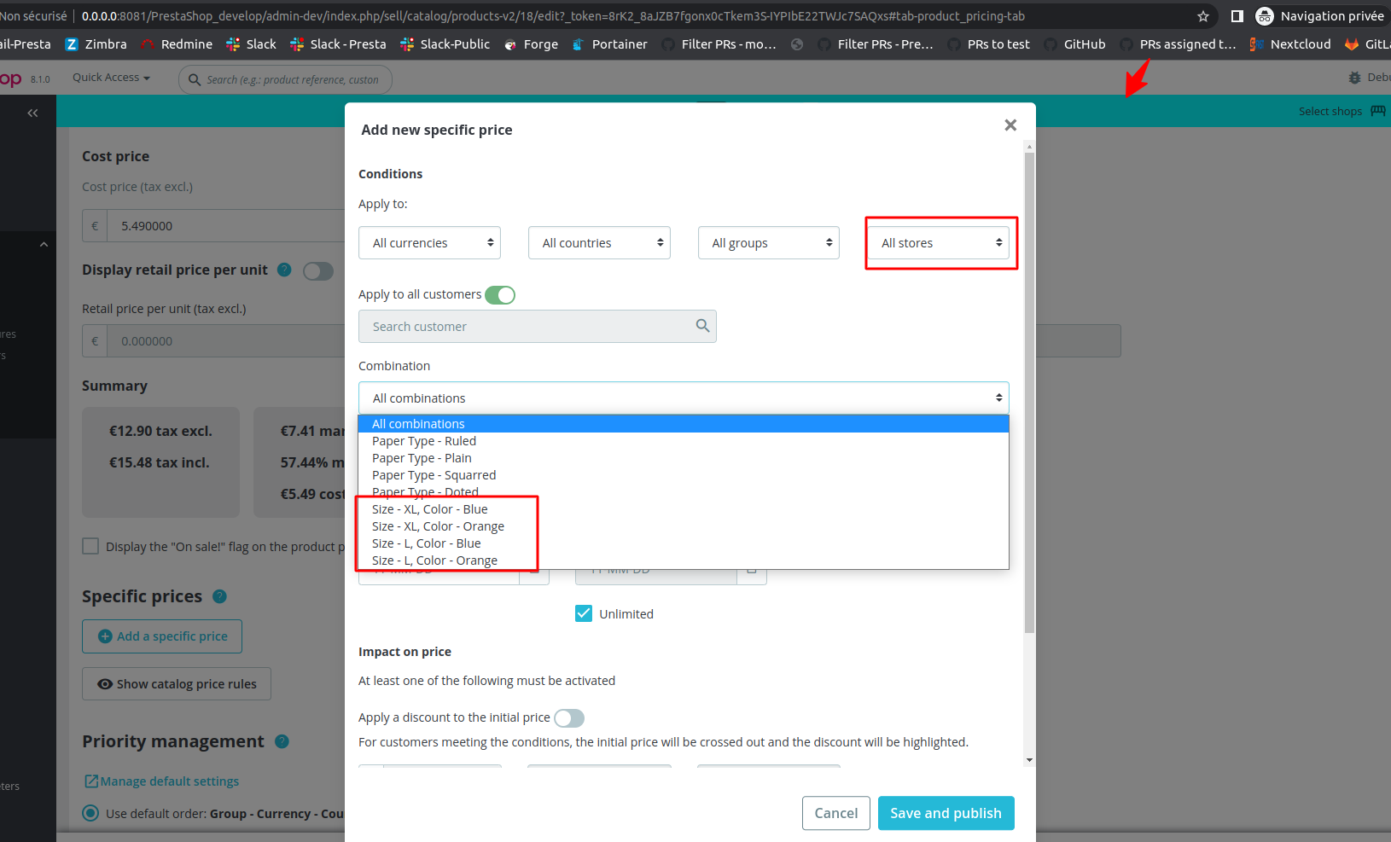This screenshot has width=1391, height=842.
Task: Enable 'Apply a discount to the initial price'
Action: point(568,717)
